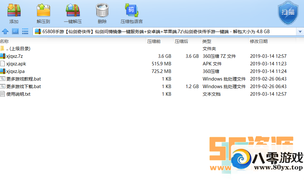Viewport: 304px width, 180px height.
Task: Click the 解压到 (Extract to) icon
Action: point(43,10)
